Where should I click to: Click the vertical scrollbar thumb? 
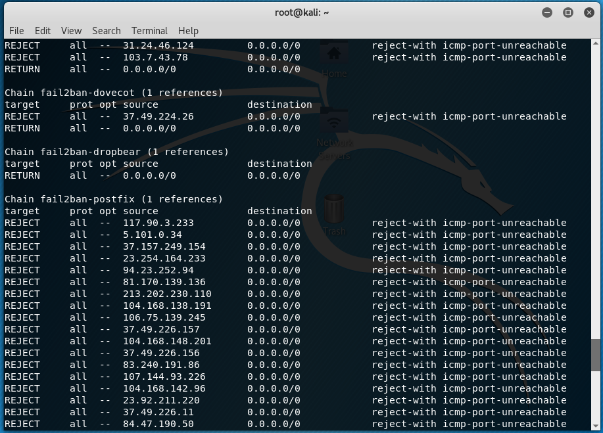pyautogui.click(x=596, y=355)
